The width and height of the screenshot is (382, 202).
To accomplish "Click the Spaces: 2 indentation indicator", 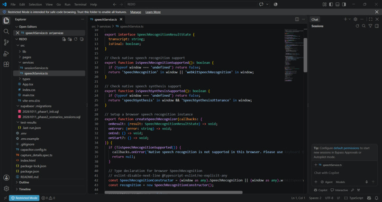I will [x=315, y=198].
